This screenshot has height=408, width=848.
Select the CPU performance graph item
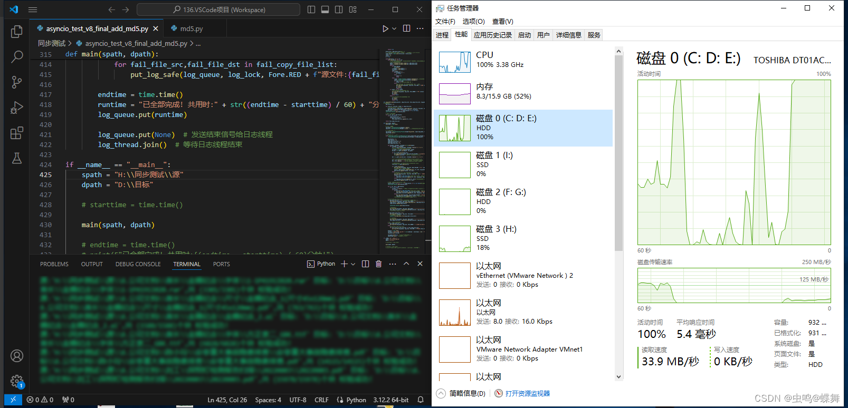point(523,62)
